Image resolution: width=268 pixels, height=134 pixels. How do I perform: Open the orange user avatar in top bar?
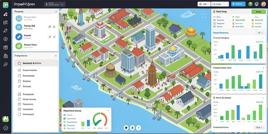point(263,4)
